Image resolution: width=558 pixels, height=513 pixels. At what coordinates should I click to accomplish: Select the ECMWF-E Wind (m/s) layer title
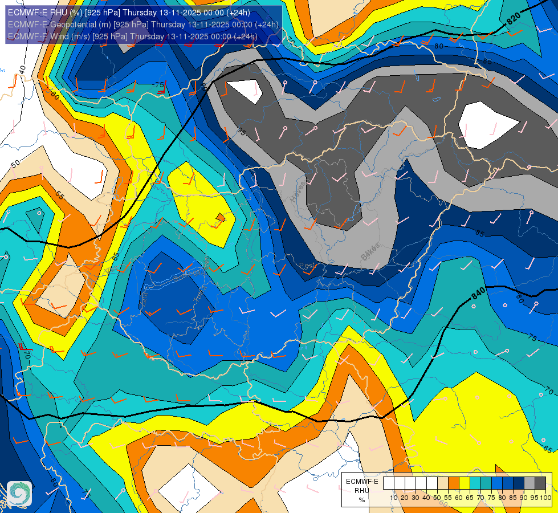pyautogui.click(x=132, y=36)
